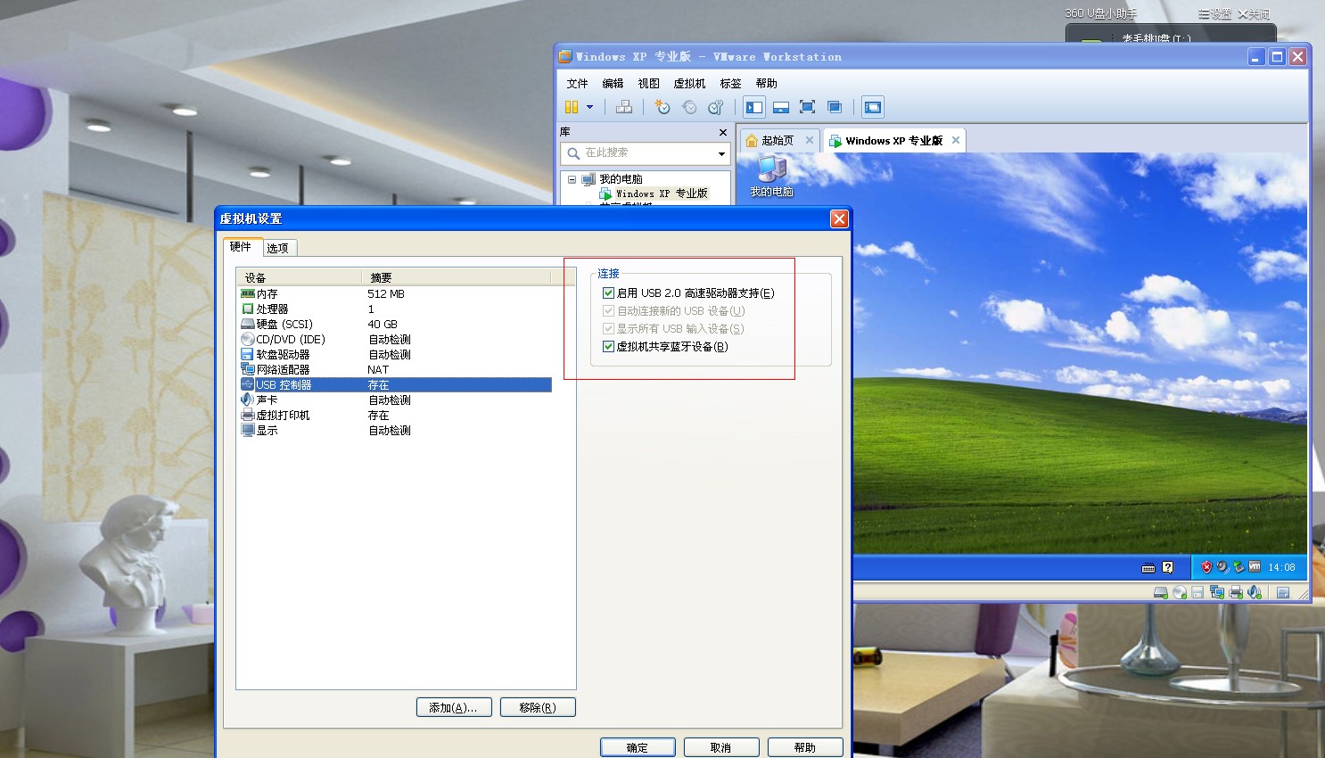Send Ctrl+Alt+Del using the toolbar keys icon
This screenshot has width=1325, height=758.
coord(624,107)
